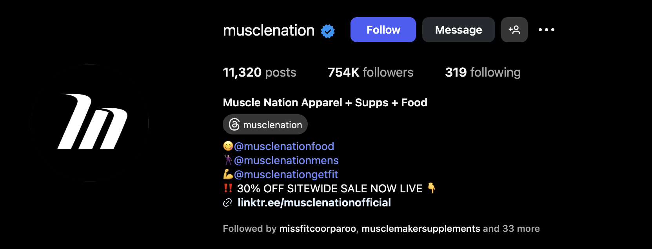The width and height of the screenshot is (652, 249).
Task: Open the linktr.ee/musclenationofficial link
Action: [x=314, y=202]
